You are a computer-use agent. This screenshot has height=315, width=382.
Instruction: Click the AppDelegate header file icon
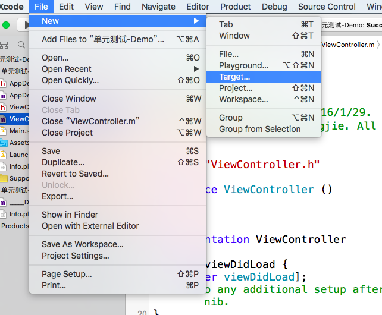[4, 83]
